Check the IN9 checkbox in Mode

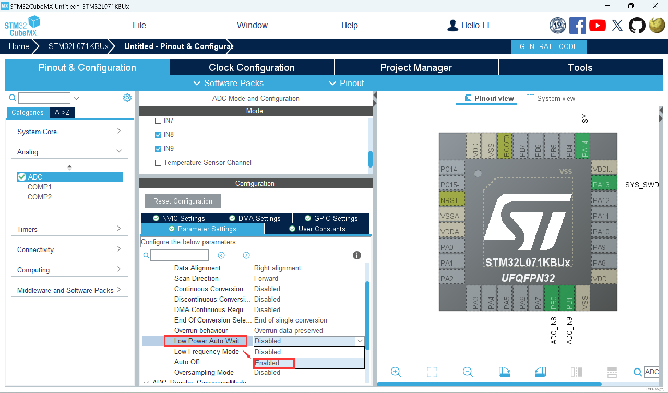click(x=158, y=149)
